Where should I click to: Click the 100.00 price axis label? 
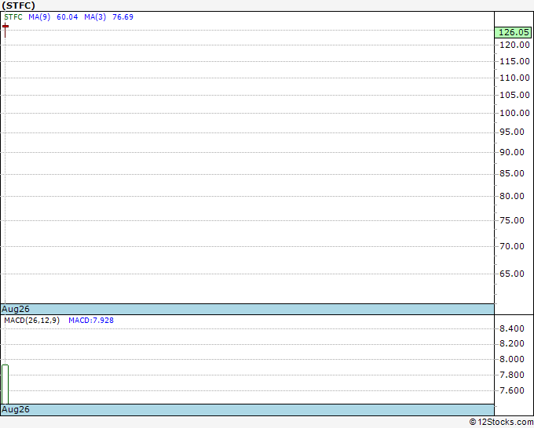pyautogui.click(x=514, y=113)
